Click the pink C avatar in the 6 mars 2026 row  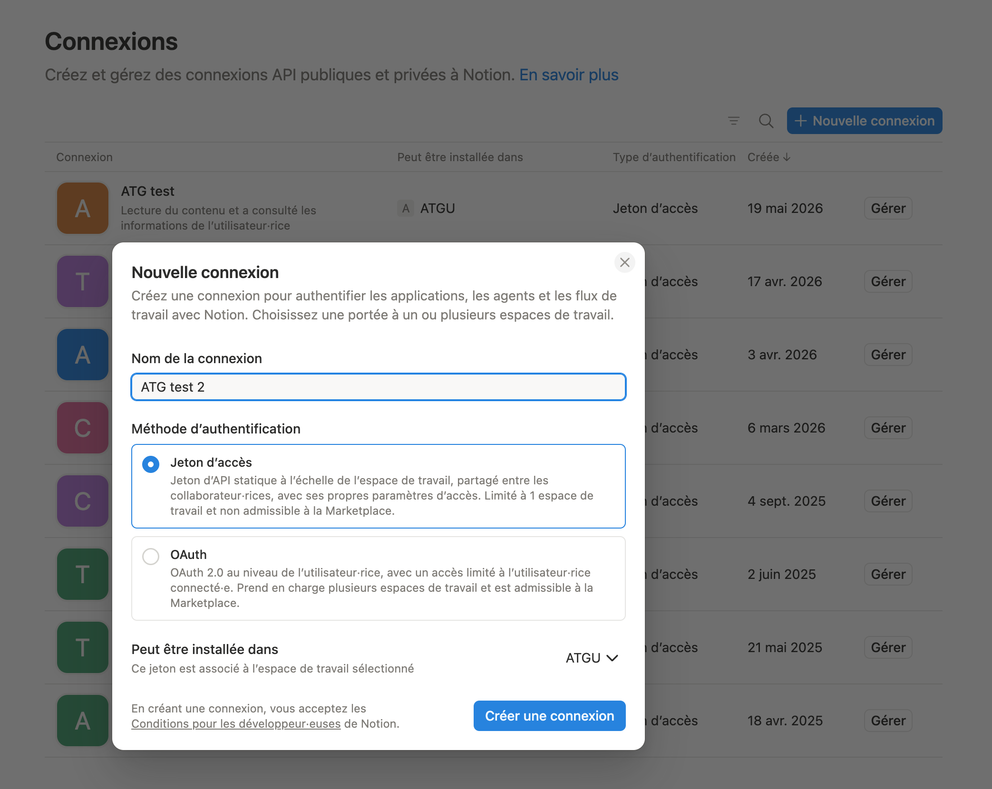tap(83, 428)
